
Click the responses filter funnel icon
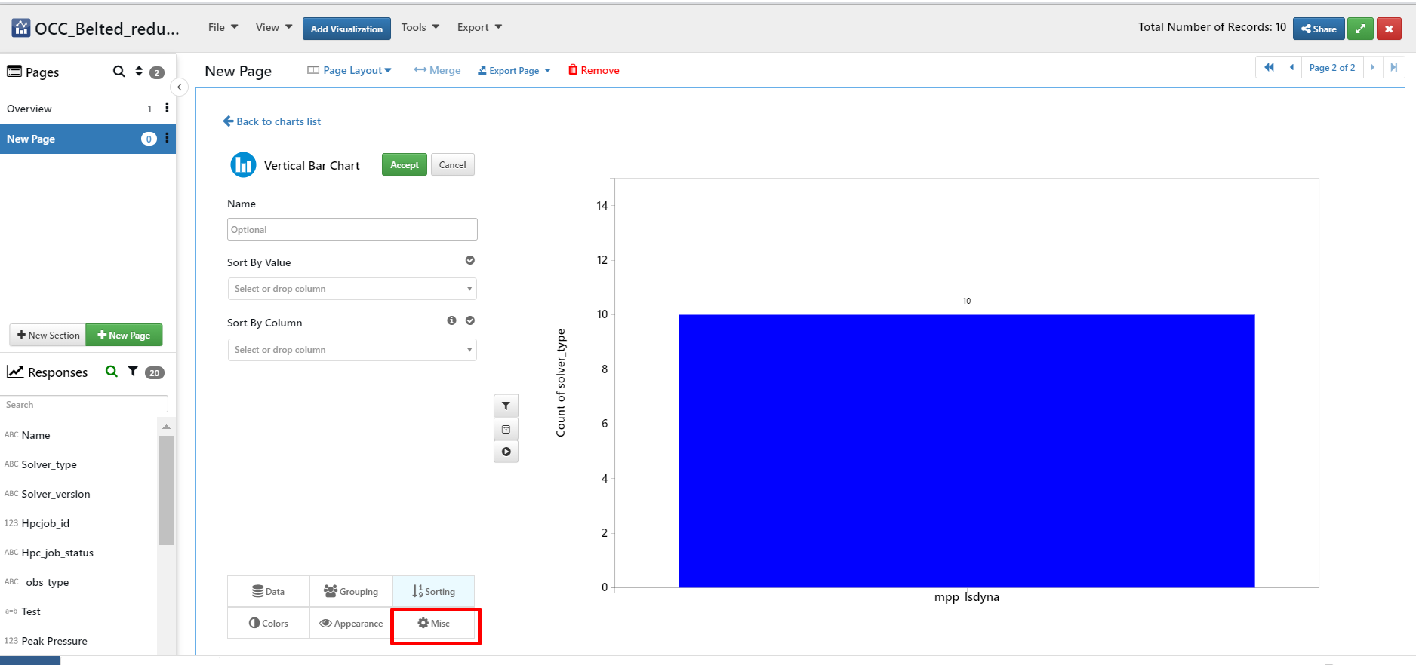(x=133, y=372)
